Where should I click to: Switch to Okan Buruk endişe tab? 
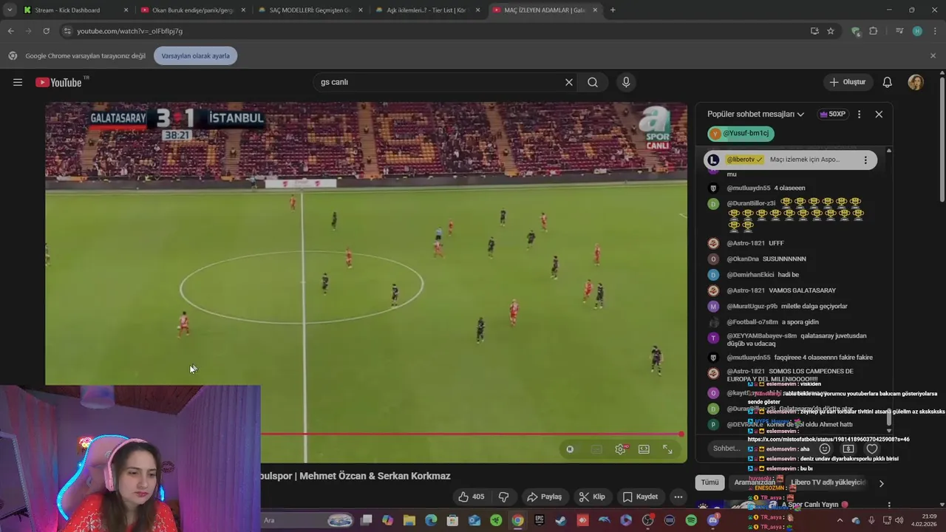193,10
